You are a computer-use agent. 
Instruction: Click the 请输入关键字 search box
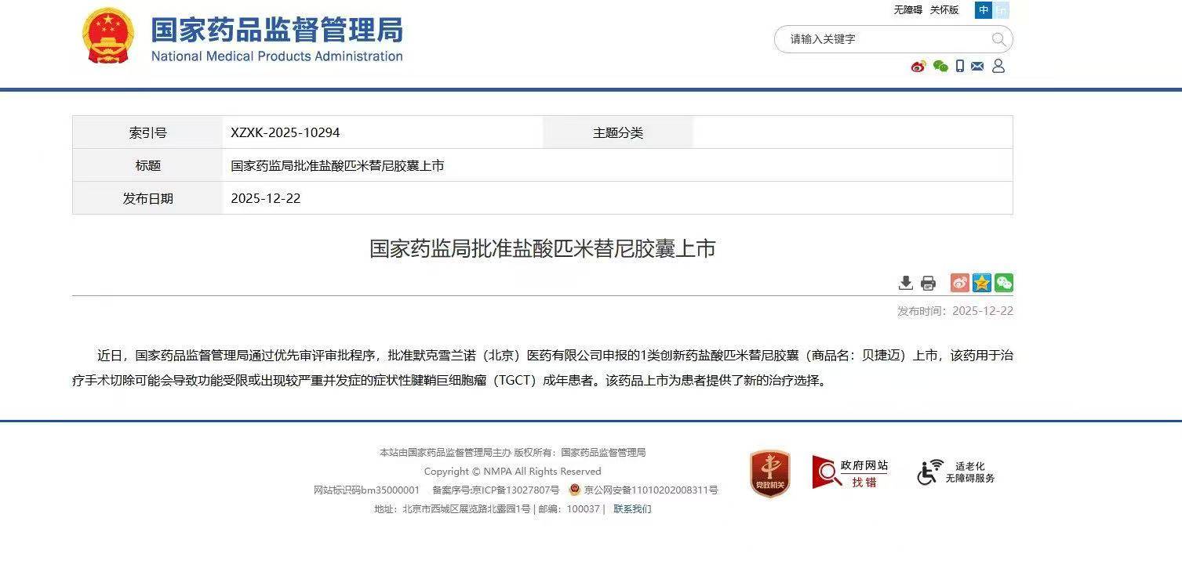click(x=871, y=39)
